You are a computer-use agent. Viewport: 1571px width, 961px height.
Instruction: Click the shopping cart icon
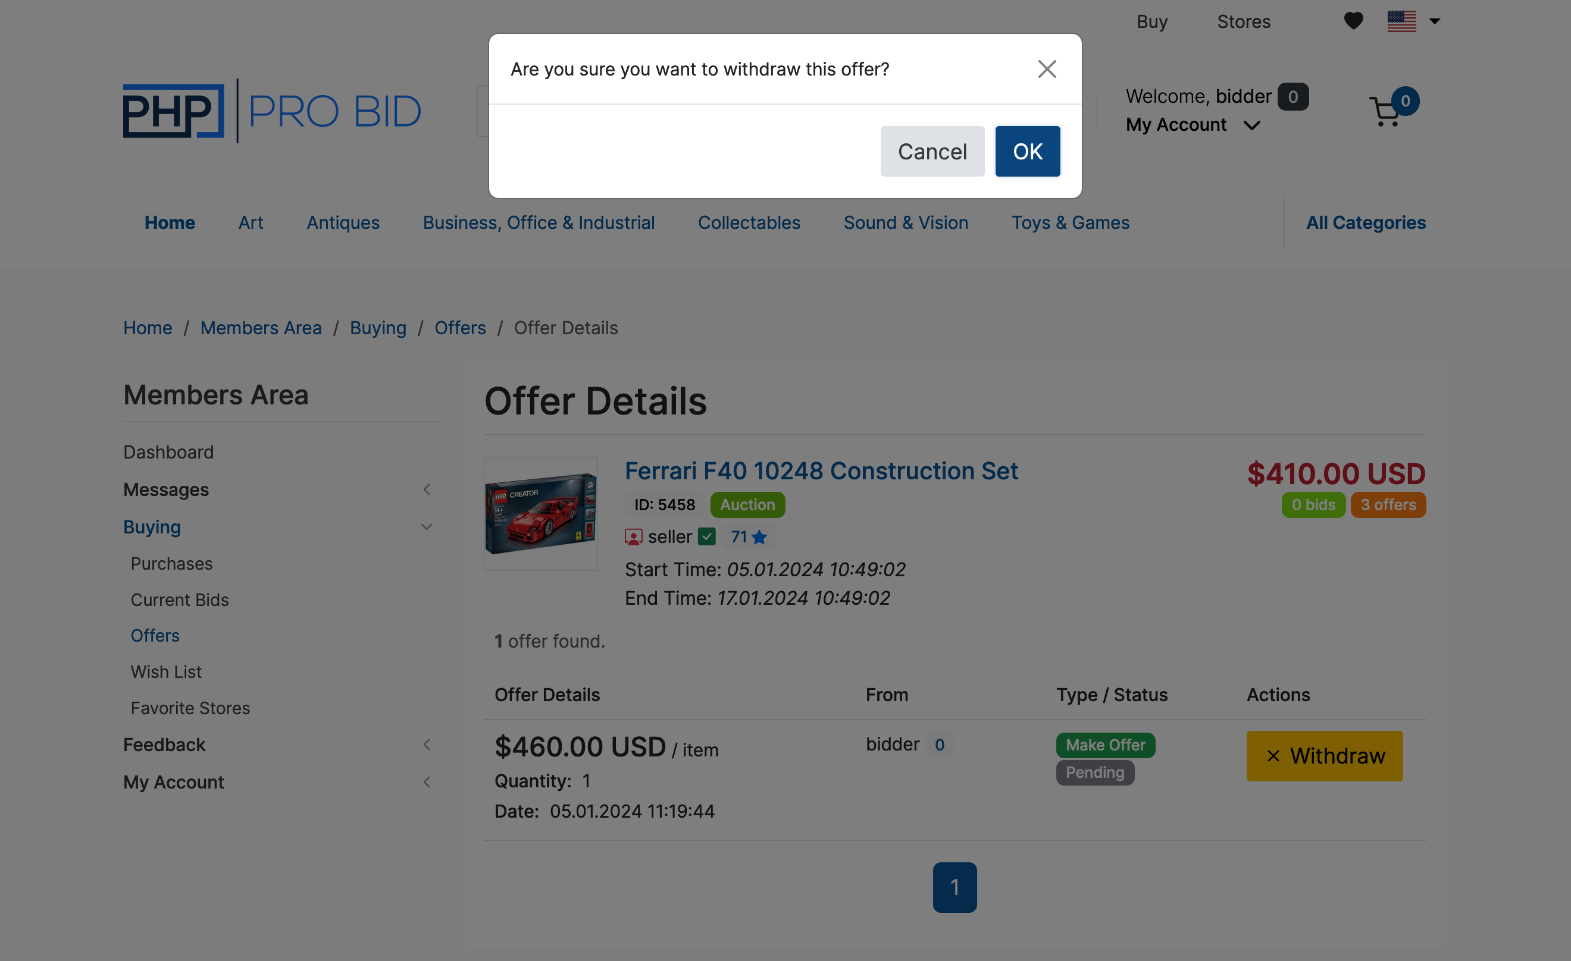[1385, 112]
